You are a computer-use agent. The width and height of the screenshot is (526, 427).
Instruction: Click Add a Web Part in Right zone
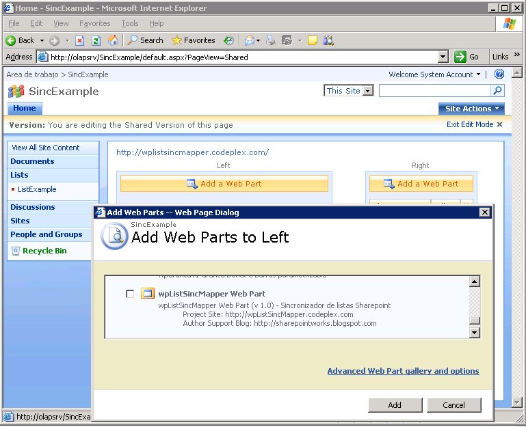pos(421,184)
